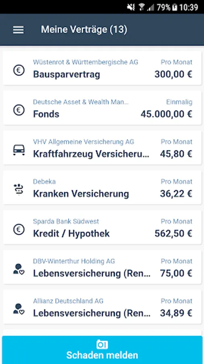The image size is (204, 364).
Task: Tap the car icon for Kraftfahrzeug Versicherung
Action: point(19,150)
